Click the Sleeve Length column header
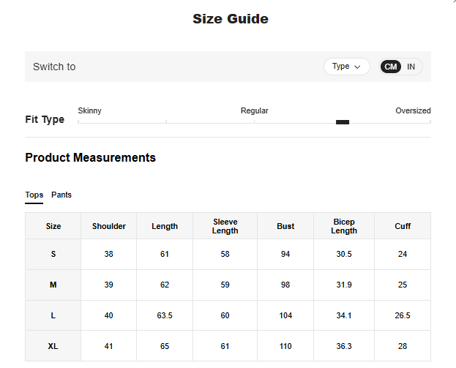This screenshot has height=368, width=456. pyautogui.click(x=225, y=226)
